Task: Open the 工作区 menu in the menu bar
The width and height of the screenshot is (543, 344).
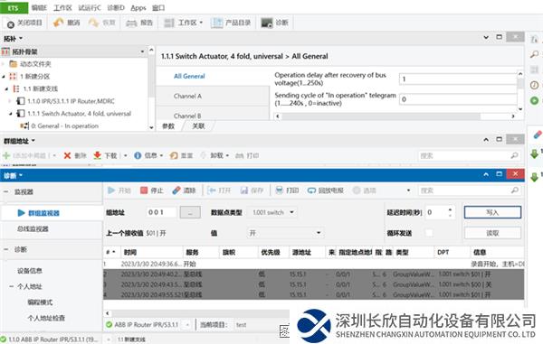Action: [x=62, y=7]
